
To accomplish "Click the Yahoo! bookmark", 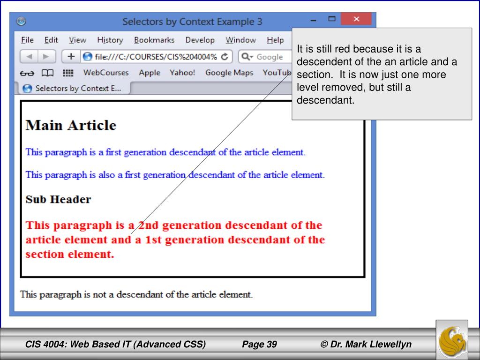I will [182, 73].
